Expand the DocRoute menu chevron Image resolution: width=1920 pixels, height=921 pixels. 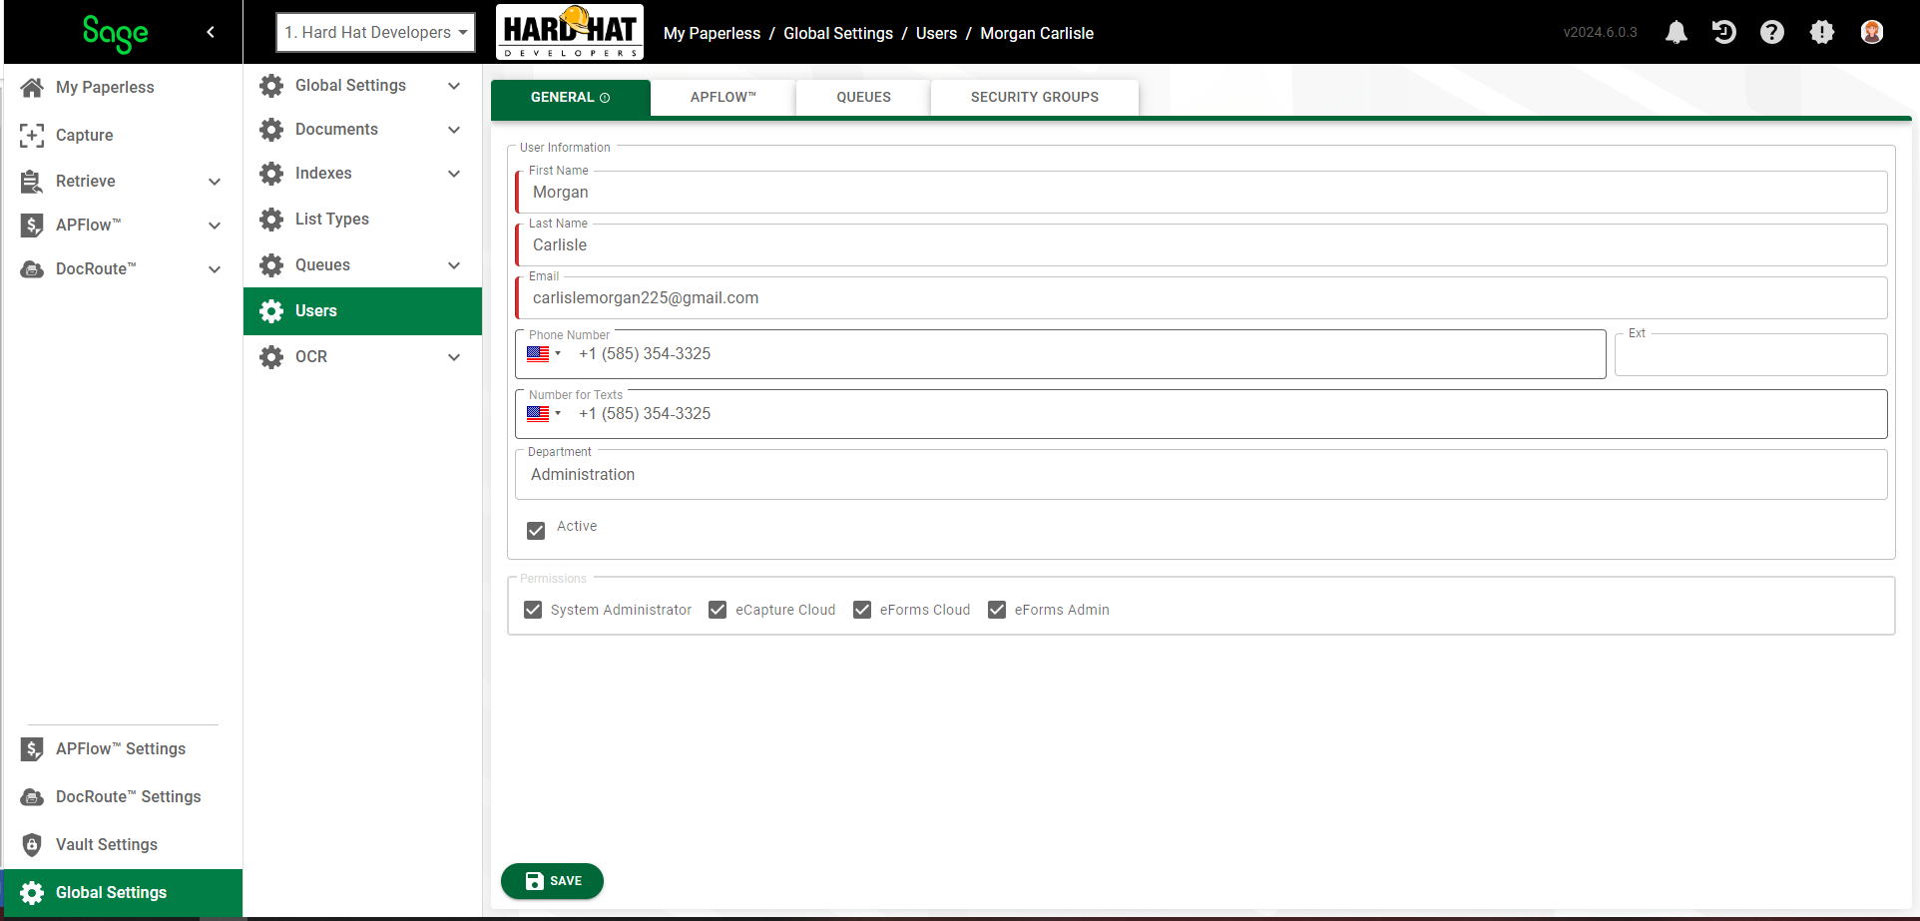click(x=215, y=269)
